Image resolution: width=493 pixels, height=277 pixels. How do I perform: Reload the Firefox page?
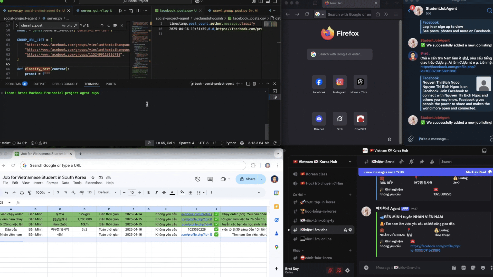pos(307,14)
